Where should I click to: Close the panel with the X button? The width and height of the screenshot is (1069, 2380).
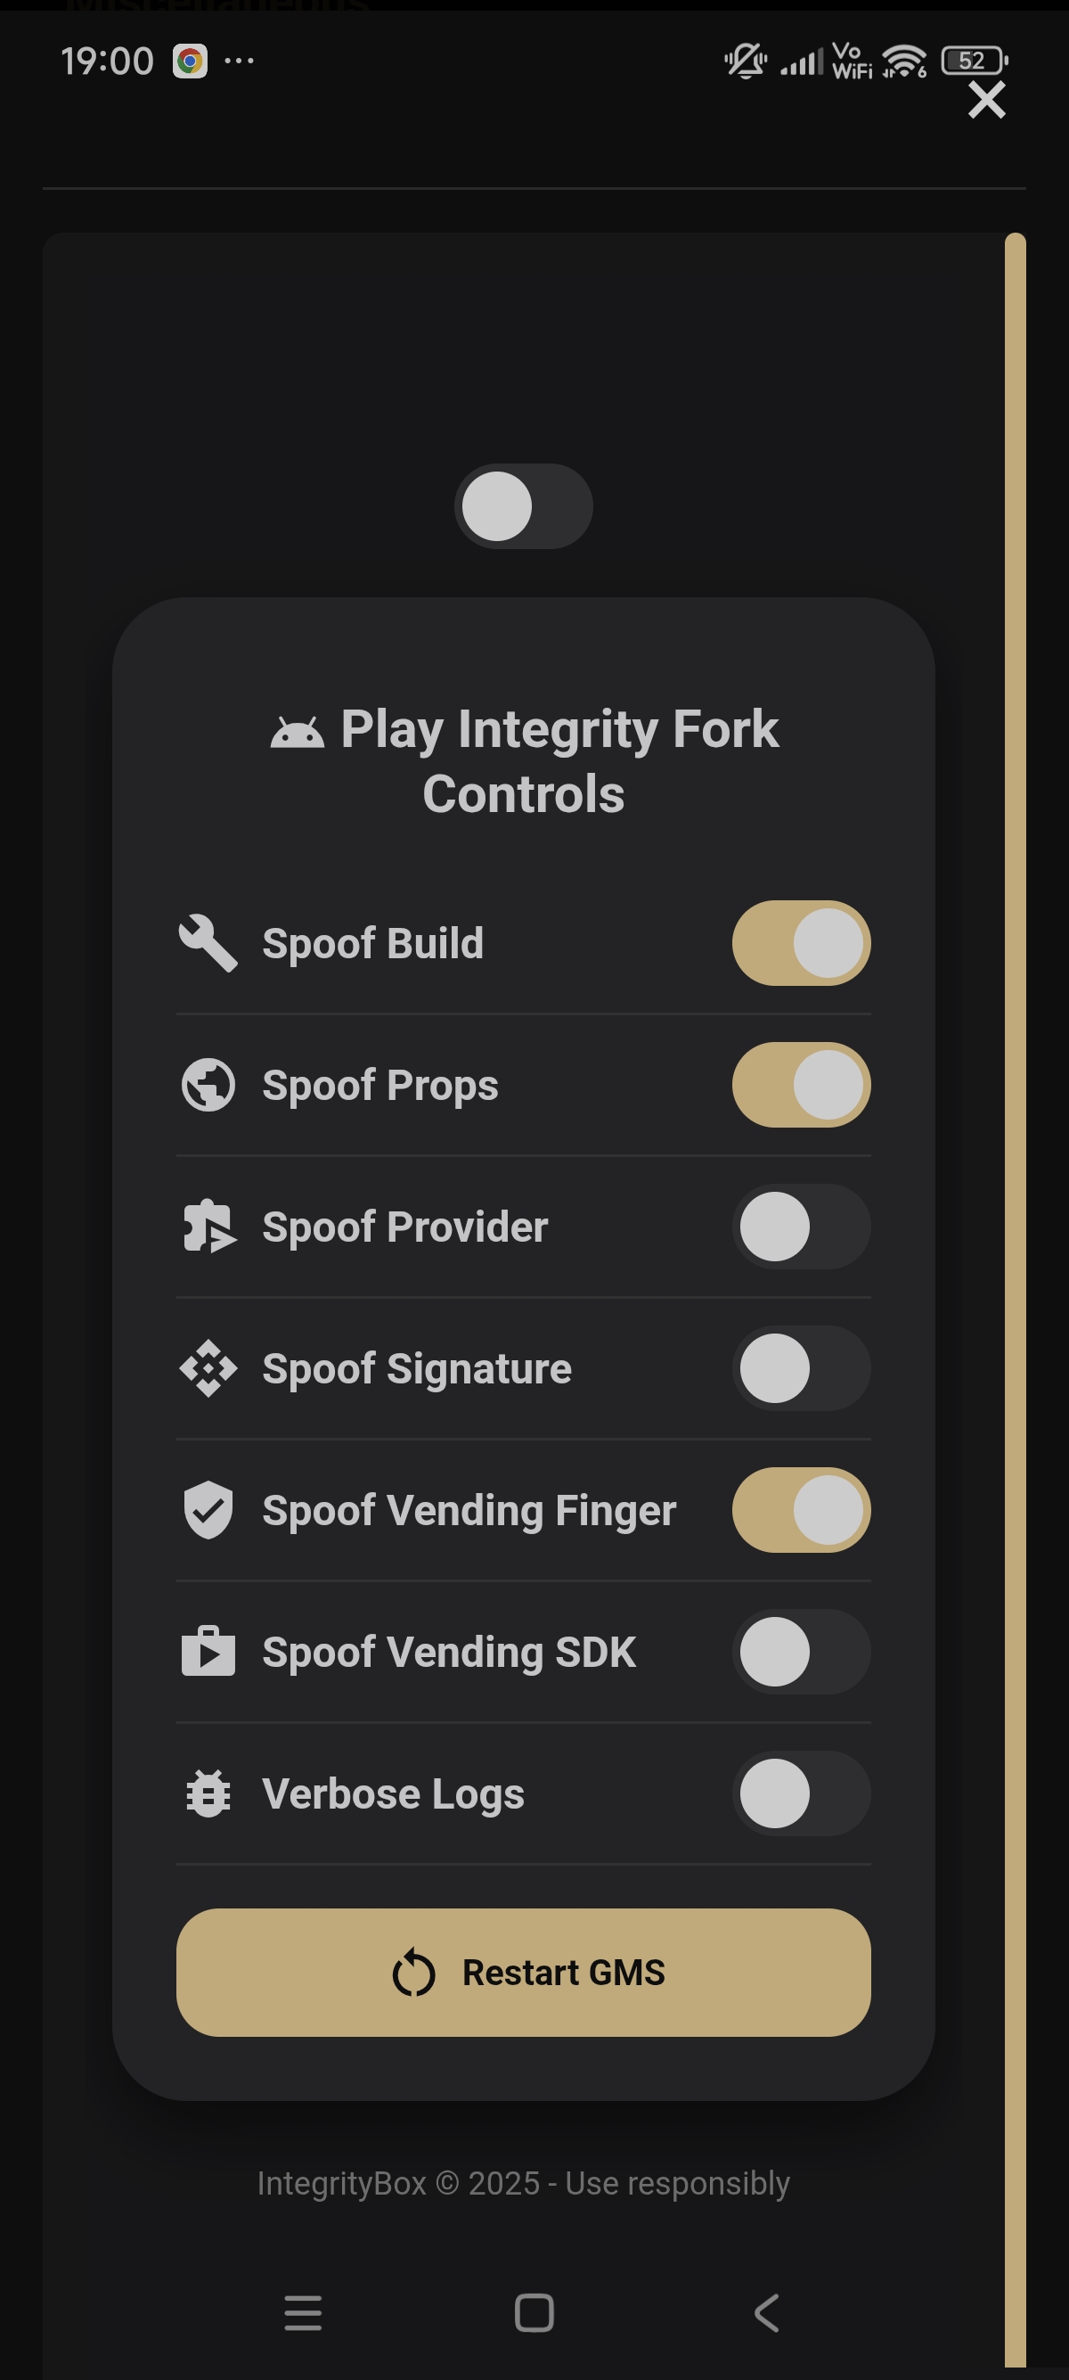[x=986, y=100]
